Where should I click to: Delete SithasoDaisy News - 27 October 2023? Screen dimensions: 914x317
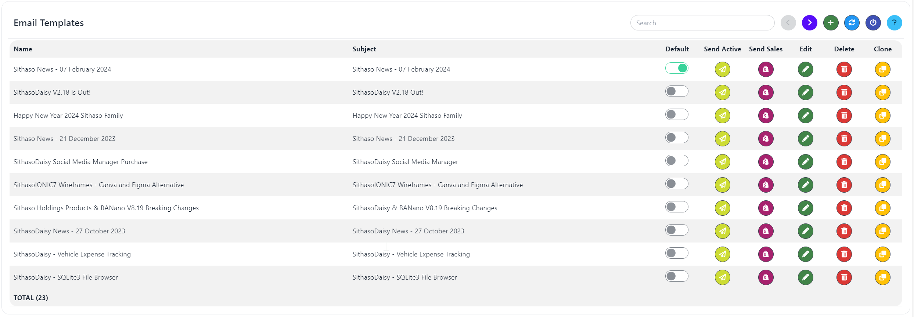point(844,231)
